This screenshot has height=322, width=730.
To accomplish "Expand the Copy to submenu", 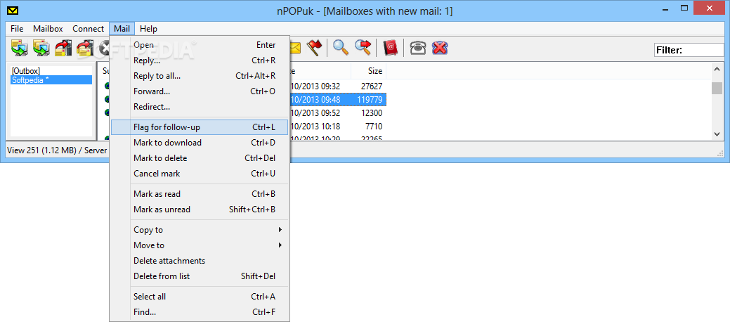I will tap(200, 230).
